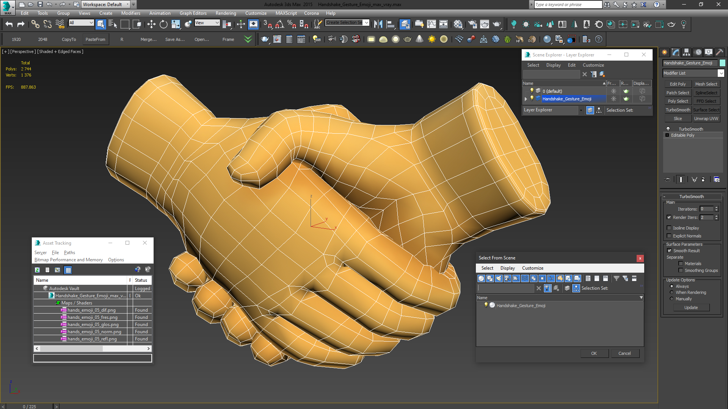Click the Align tool icon
The height and width of the screenshot is (409, 728).
pyautogui.click(x=390, y=25)
